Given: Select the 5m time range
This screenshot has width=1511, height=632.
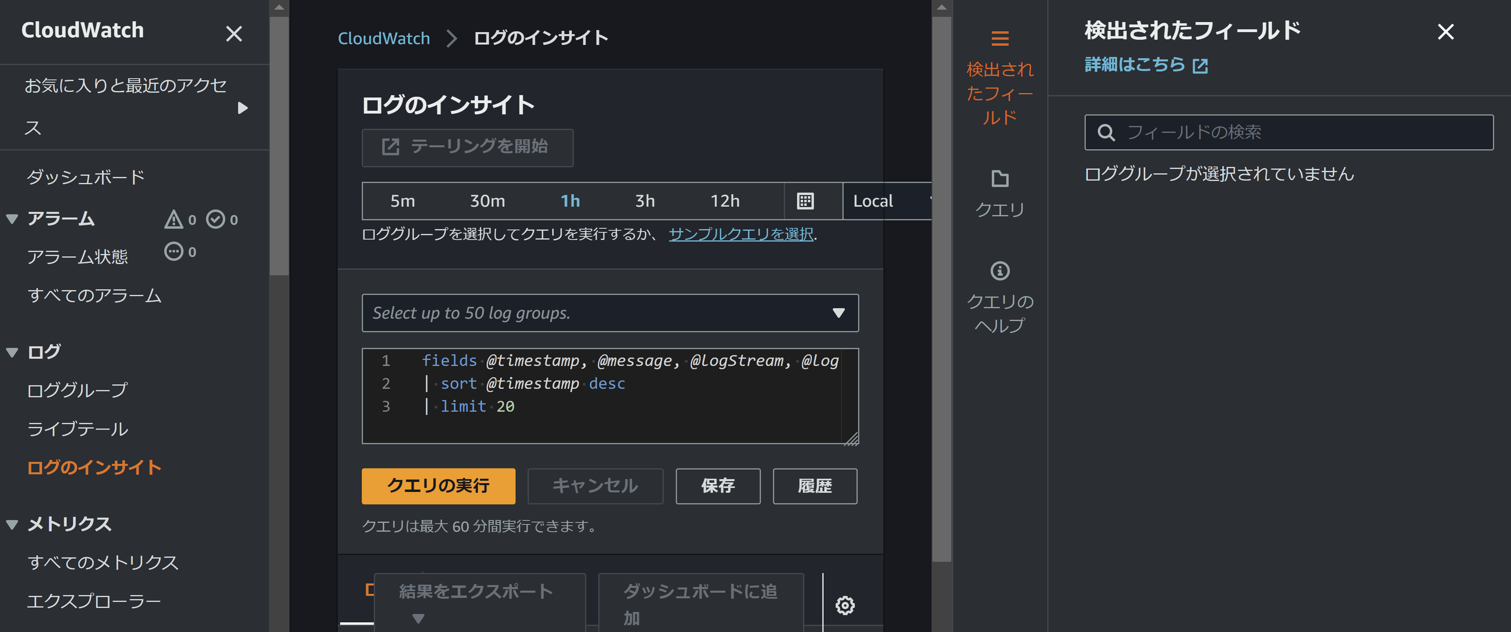Looking at the screenshot, I should point(402,201).
